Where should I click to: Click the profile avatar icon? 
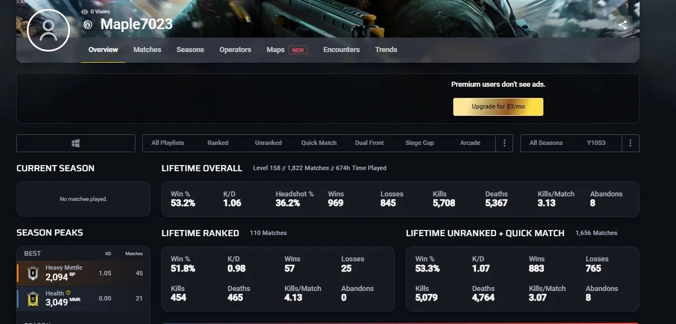tap(49, 30)
